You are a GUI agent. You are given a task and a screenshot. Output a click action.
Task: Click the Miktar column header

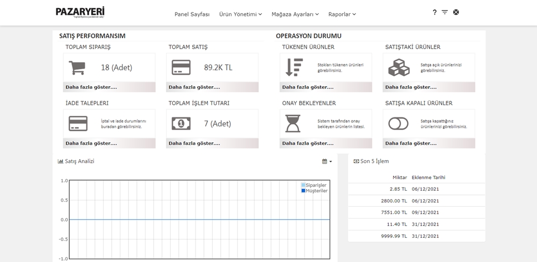(400, 177)
